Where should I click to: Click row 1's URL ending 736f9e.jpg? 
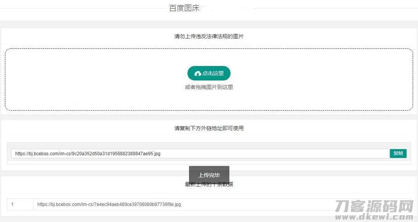point(109,204)
